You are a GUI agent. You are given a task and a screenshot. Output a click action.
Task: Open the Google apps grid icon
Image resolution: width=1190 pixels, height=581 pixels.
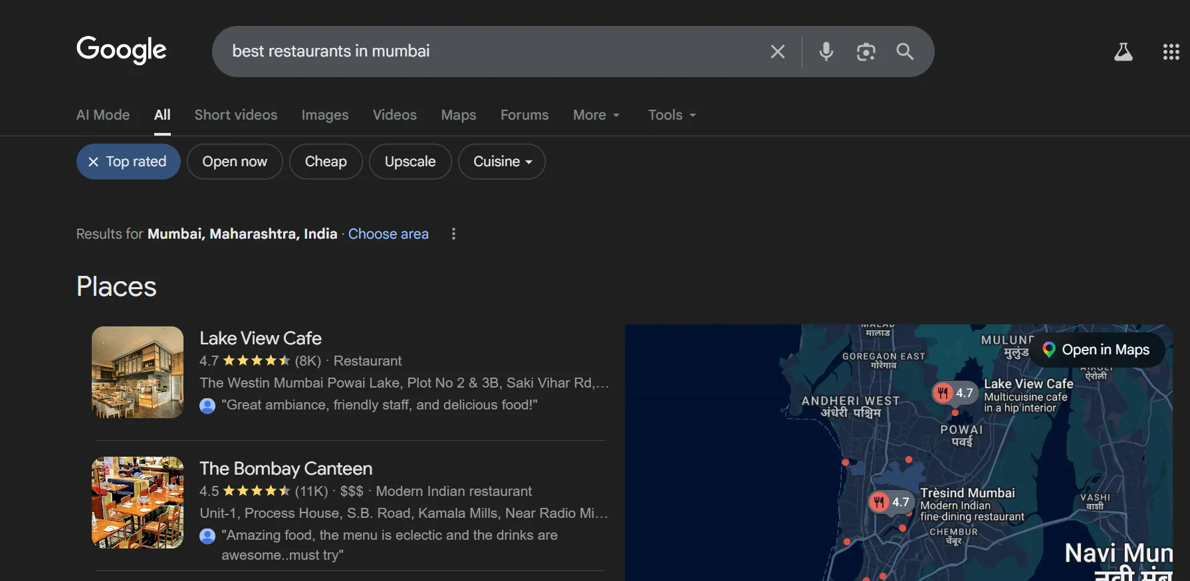coord(1171,52)
